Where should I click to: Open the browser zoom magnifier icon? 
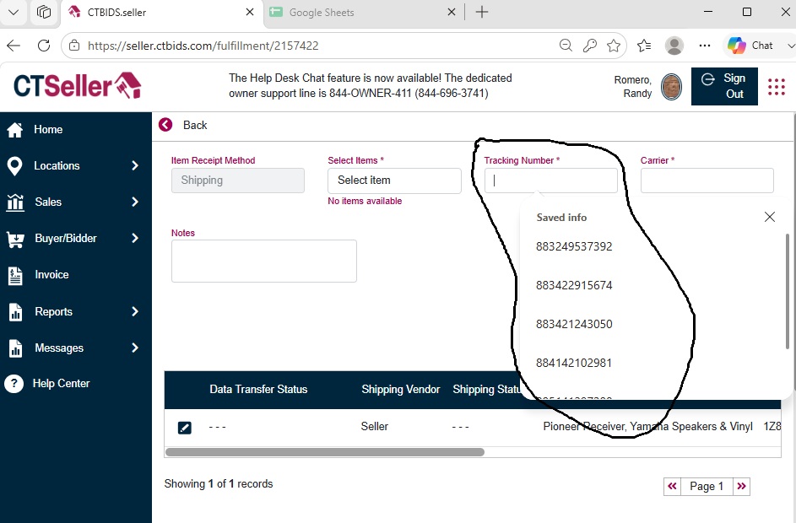pyautogui.click(x=566, y=46)
